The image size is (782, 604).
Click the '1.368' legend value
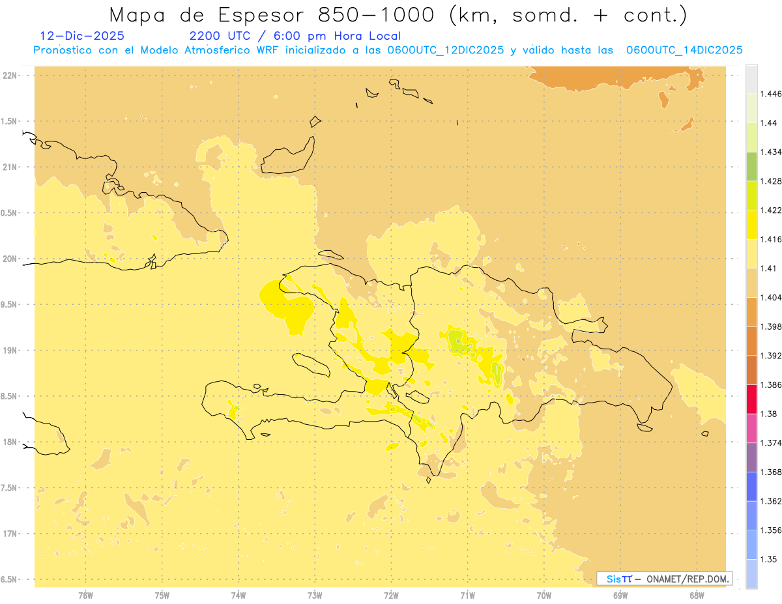click(770, 472)
